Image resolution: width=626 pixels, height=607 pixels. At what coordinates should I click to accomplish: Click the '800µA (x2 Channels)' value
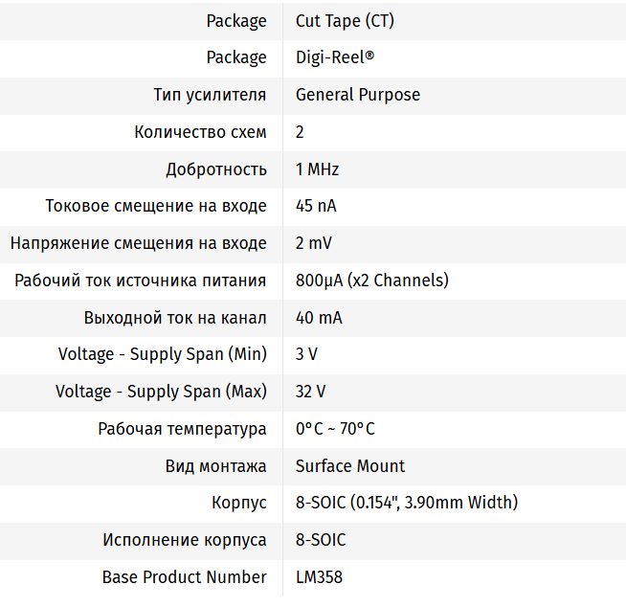[372, 281]
